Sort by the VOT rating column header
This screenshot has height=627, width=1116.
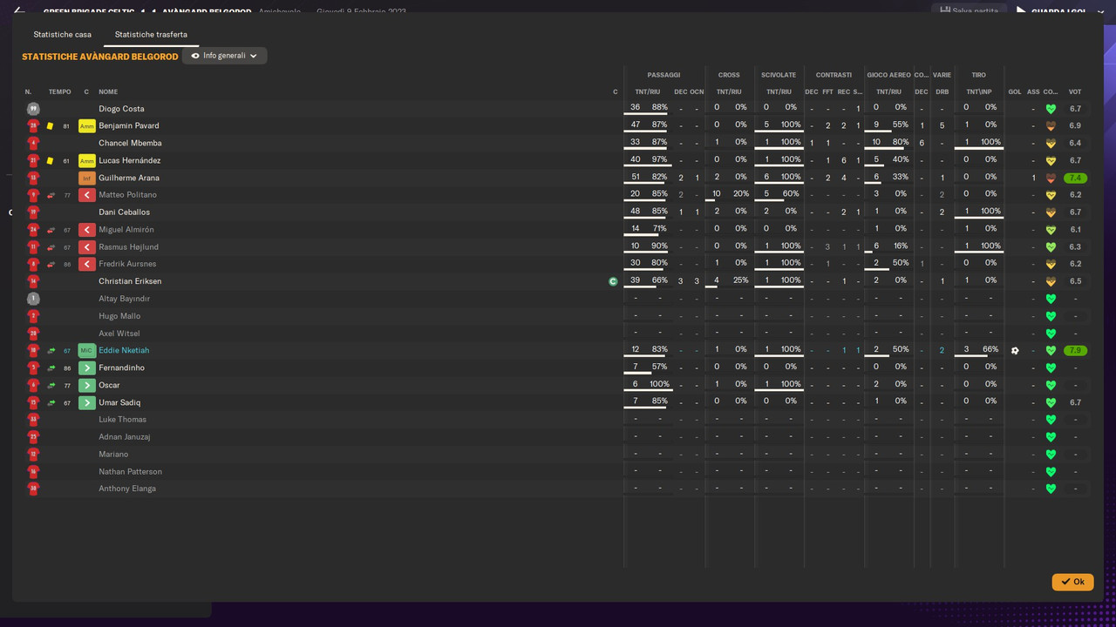(x=1075, y=91)
